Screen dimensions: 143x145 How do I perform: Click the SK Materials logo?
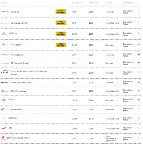tap(5, 109)
